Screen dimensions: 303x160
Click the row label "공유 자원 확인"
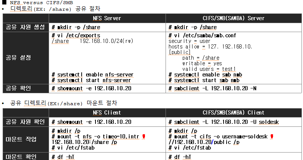point(25,122)
